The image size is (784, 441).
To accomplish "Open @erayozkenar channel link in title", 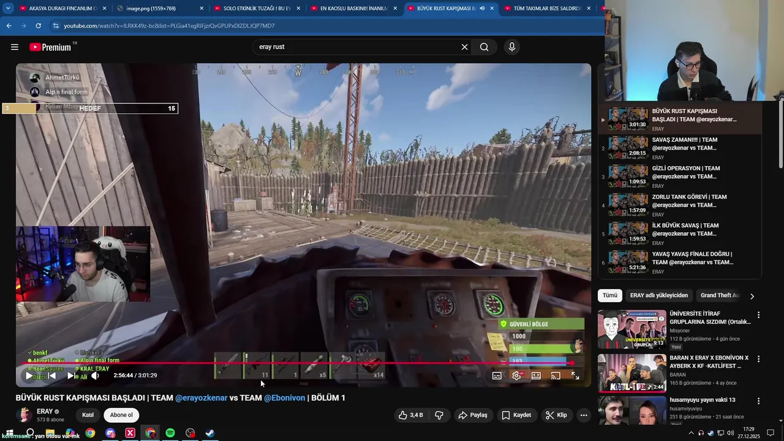I will pos(202,398).
